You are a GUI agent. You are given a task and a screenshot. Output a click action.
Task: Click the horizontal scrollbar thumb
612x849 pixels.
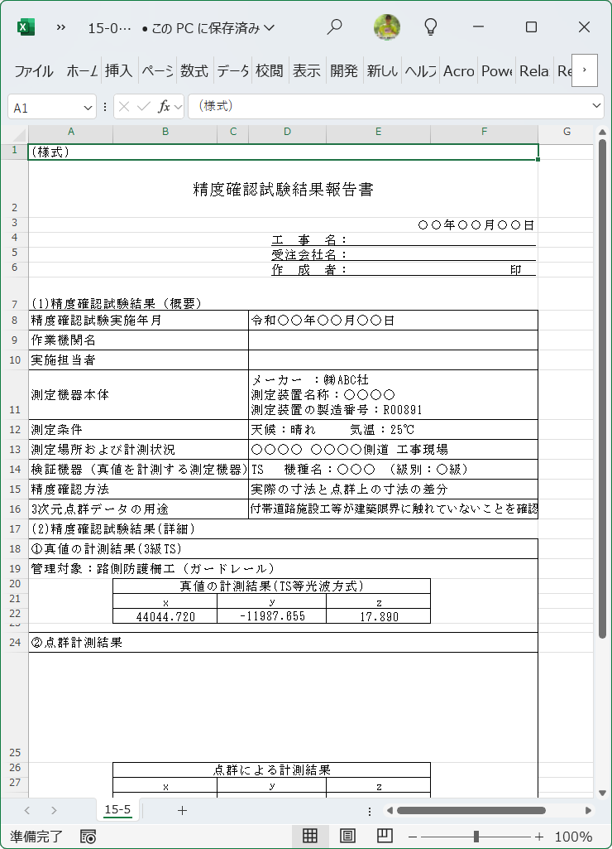(x=471, y=811)
